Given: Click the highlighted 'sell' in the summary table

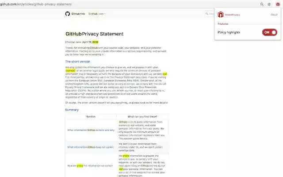Looking at the screenshot, I should tap(121, 169).
